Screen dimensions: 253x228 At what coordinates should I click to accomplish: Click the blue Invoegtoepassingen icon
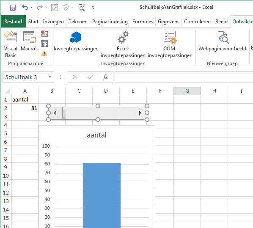pos(76,37)
